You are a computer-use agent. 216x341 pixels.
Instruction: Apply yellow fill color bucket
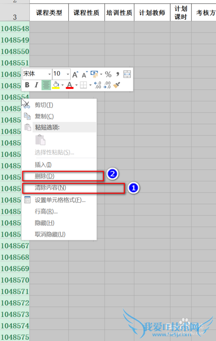(56, 85)
